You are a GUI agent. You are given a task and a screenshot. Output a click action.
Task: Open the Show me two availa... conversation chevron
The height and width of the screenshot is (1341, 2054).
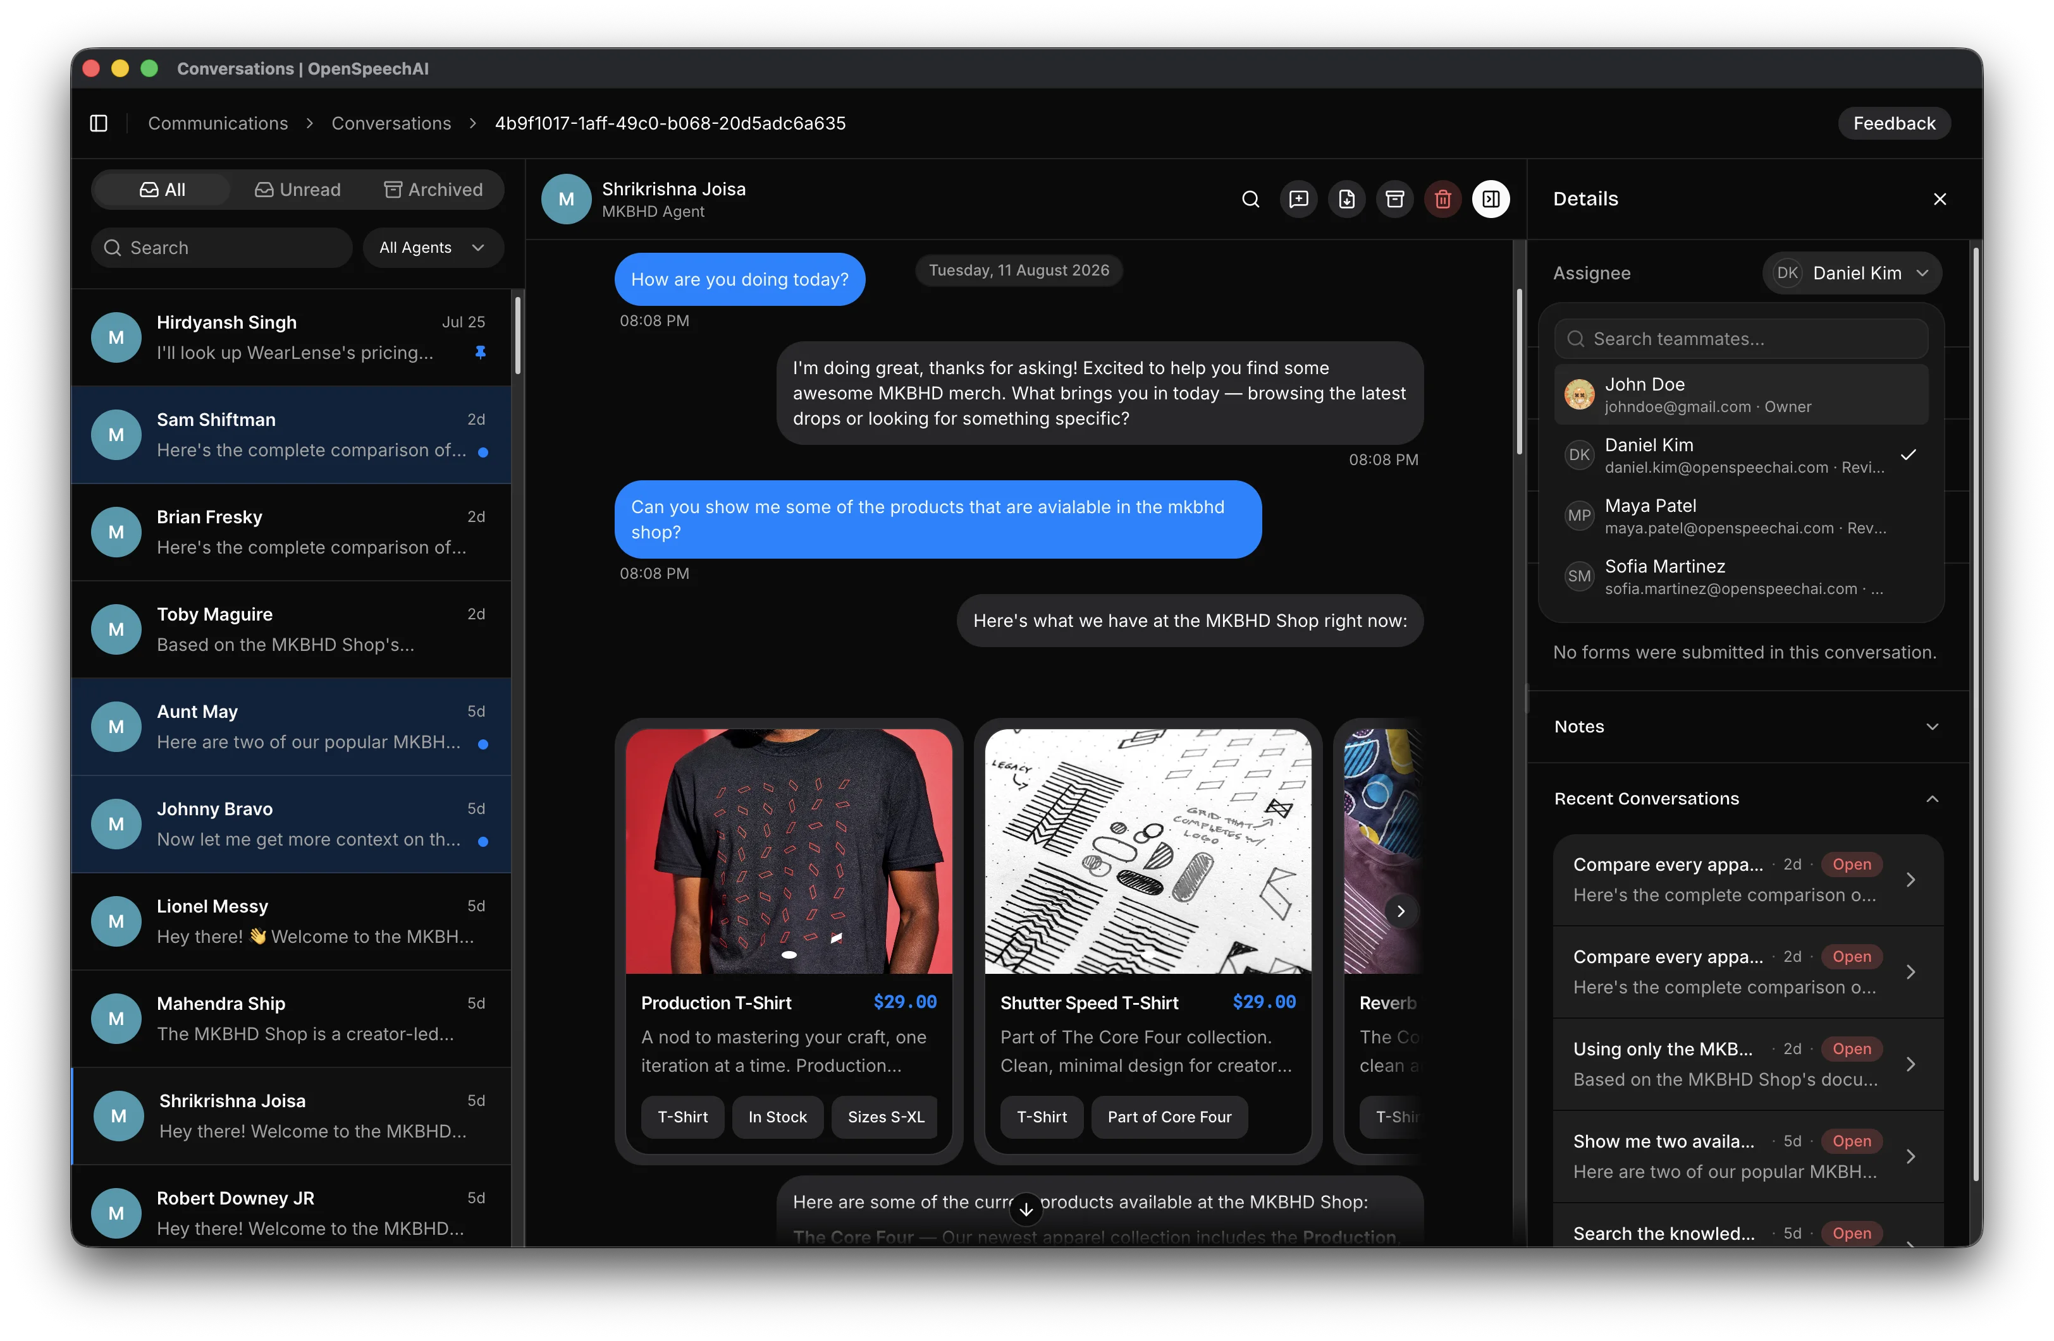[x=1910, y=1156]
